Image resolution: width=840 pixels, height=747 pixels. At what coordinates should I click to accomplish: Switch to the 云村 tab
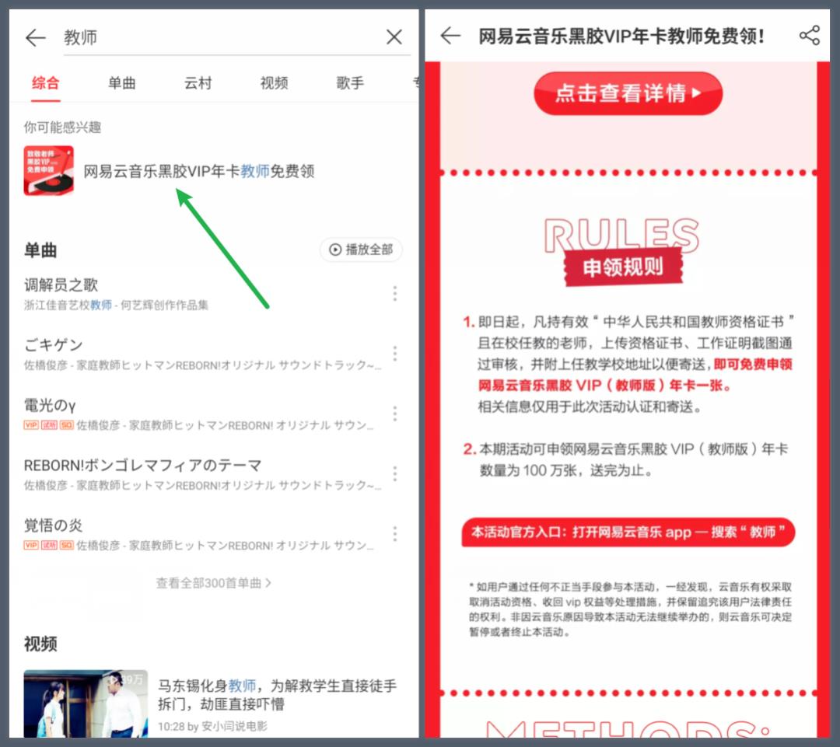point(198,83)
